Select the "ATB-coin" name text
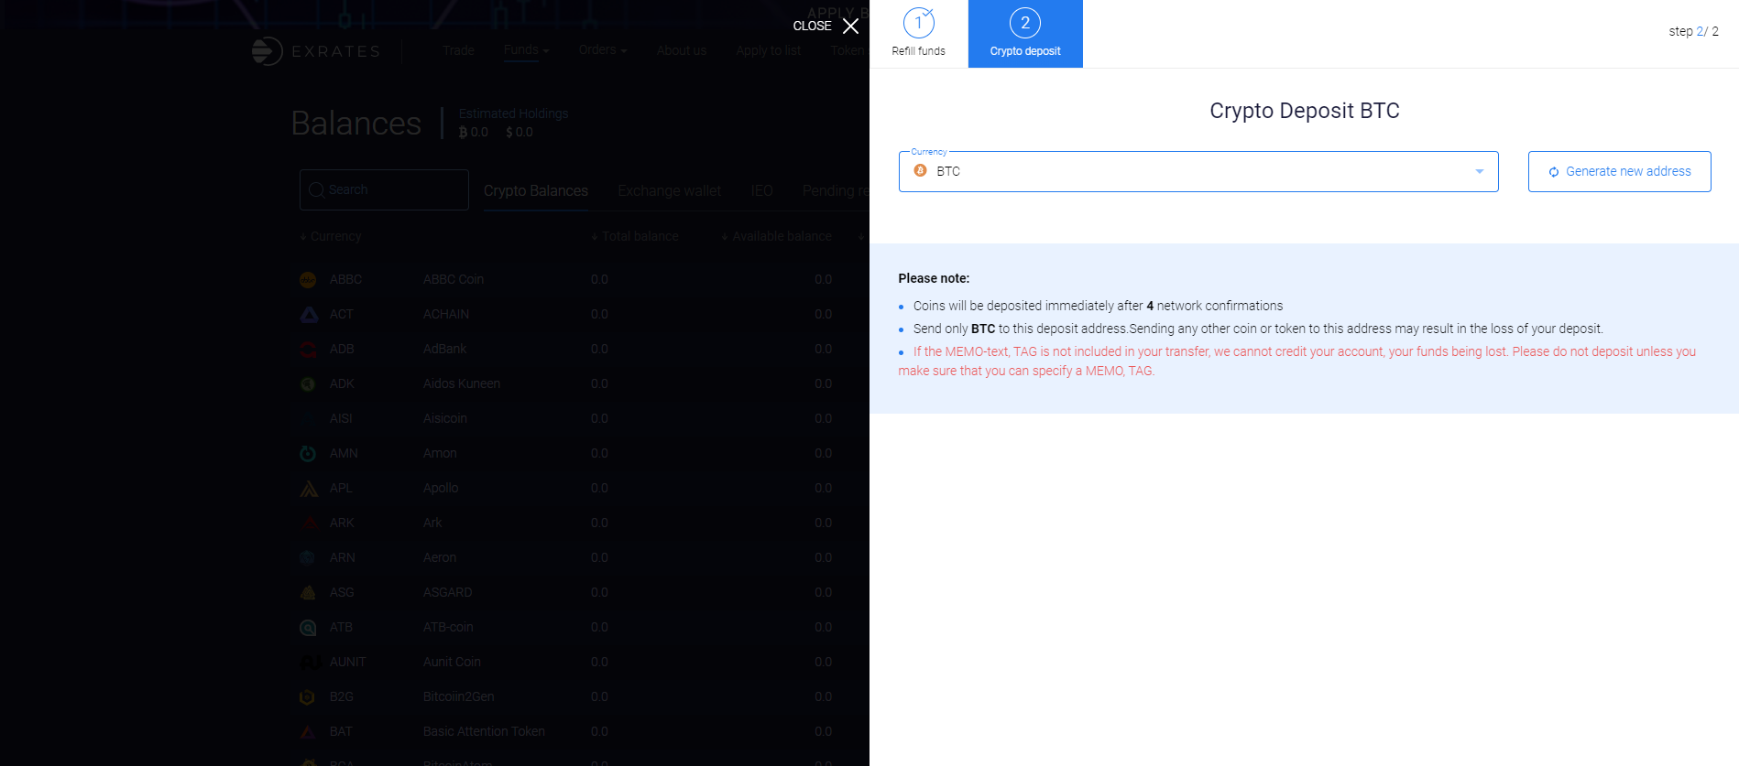Screen dimensions: 1739x766 point(448,627)
